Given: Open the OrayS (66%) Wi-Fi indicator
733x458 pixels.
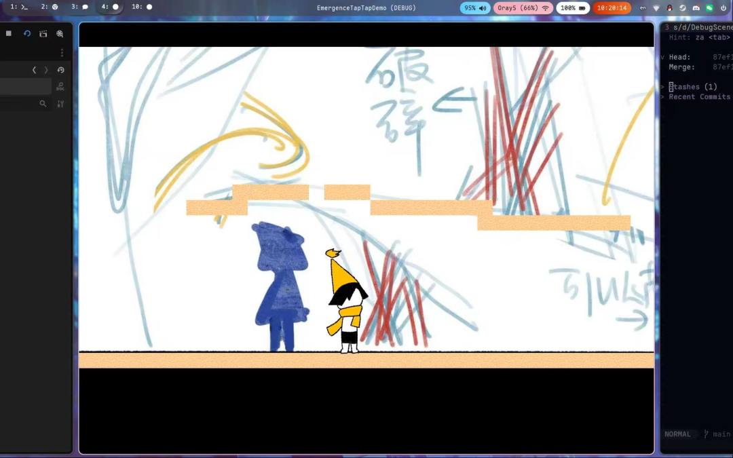Looking at the screenshot, I should [x=523, y=8].
